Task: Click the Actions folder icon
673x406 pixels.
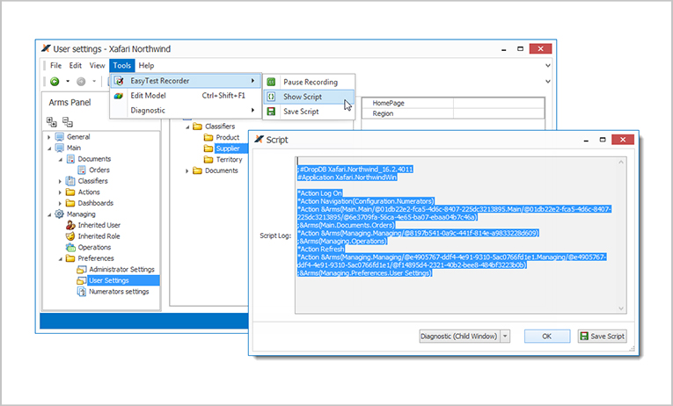Action: click(x=70, y=192)
